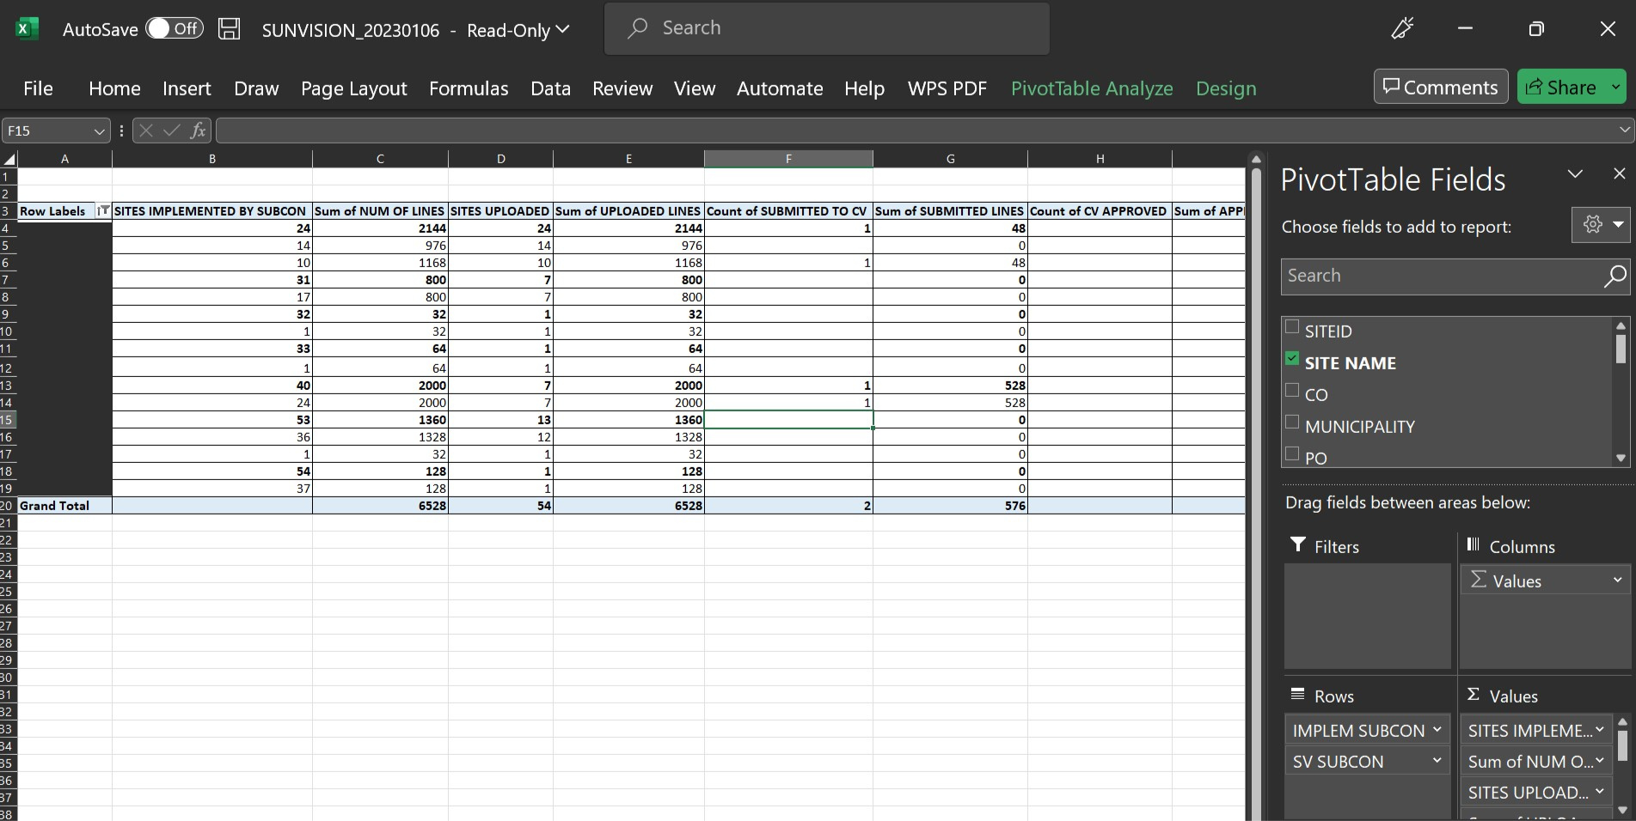Click the Excel app logo icon
The height and width of the screenshot is (821, 1636).
pos(27,29)
